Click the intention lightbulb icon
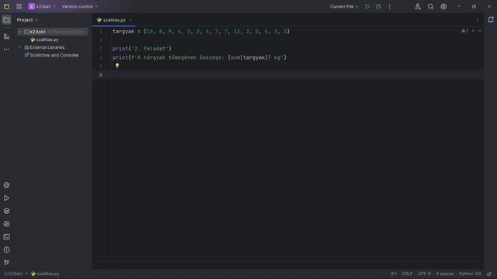The width and height of the screenshot is (497, 279). click(x=117, y=65)
